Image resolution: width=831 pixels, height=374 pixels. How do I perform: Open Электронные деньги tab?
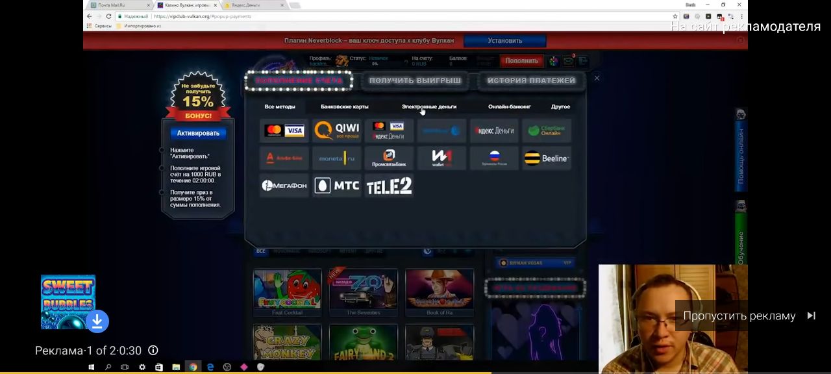click(x=429, y=106)
